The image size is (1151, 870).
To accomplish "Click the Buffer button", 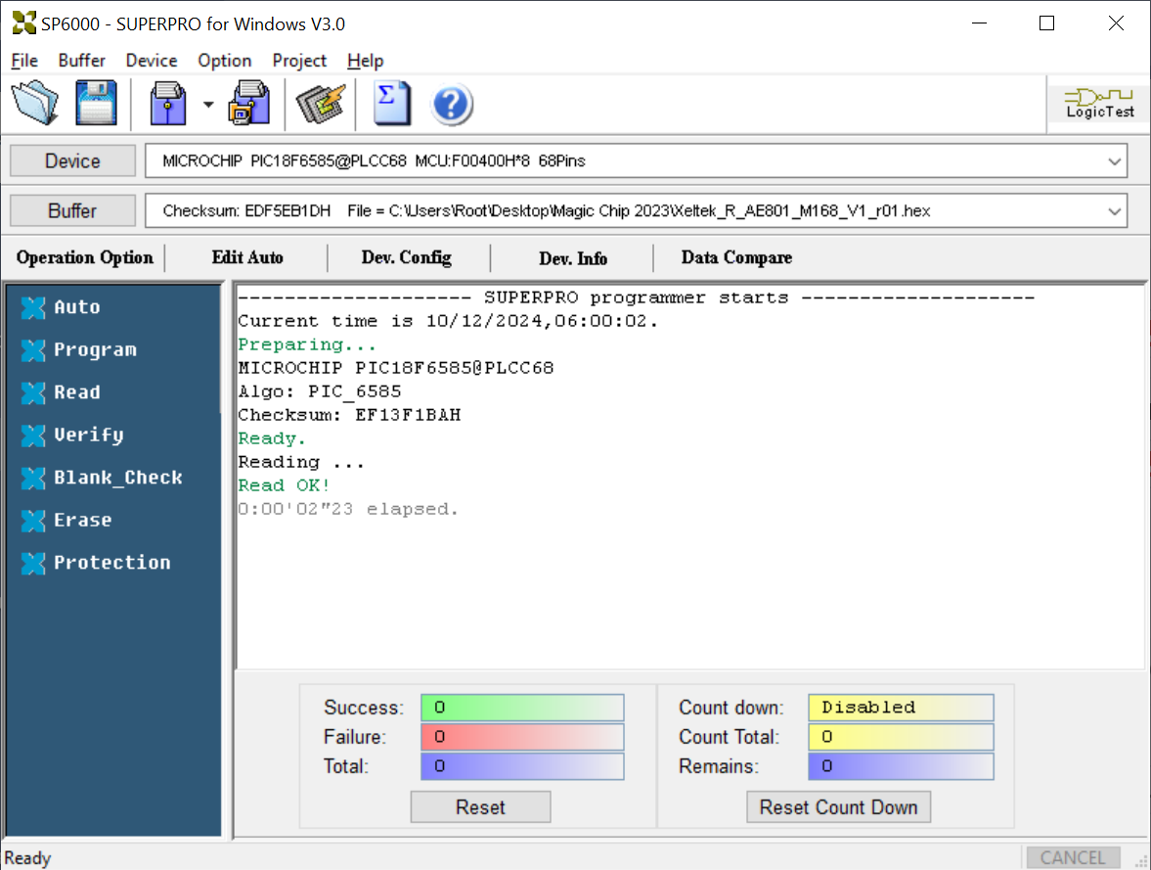I will point(72,210).
